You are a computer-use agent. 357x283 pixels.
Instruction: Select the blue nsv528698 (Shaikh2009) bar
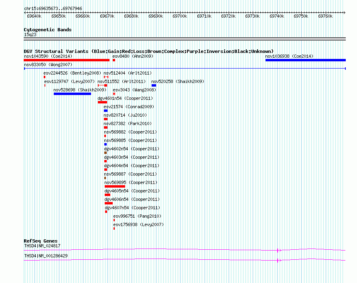(x=72, y=94)
